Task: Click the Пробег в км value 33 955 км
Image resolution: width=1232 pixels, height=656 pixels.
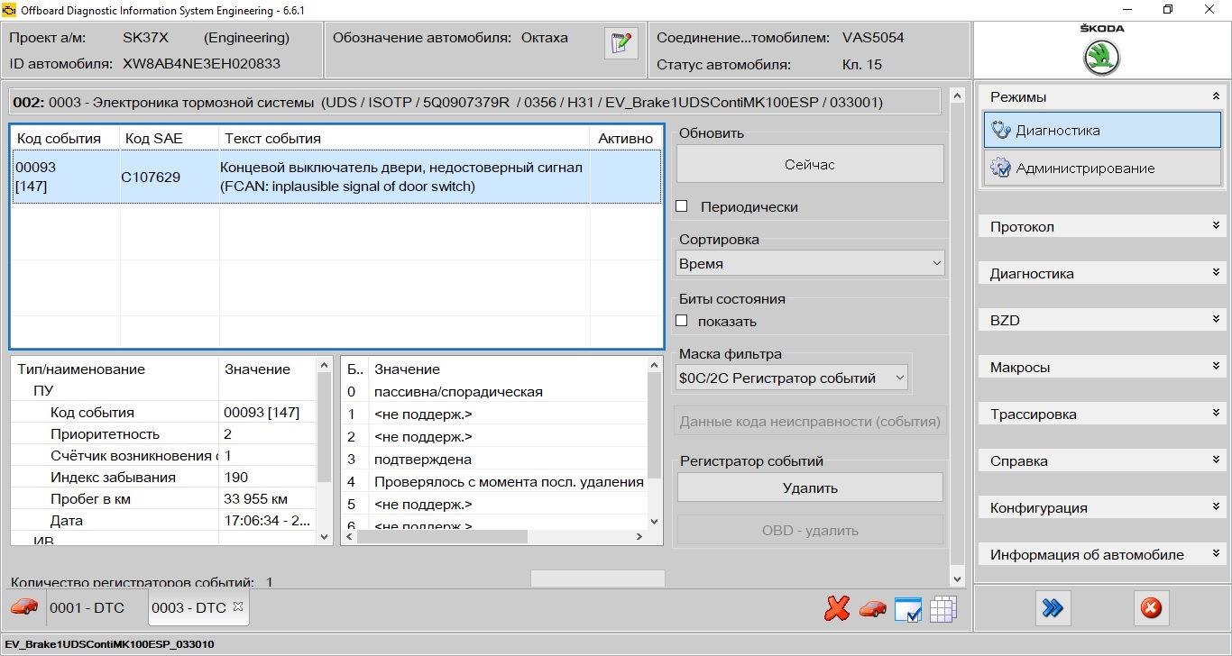Action: pos(255,498)
